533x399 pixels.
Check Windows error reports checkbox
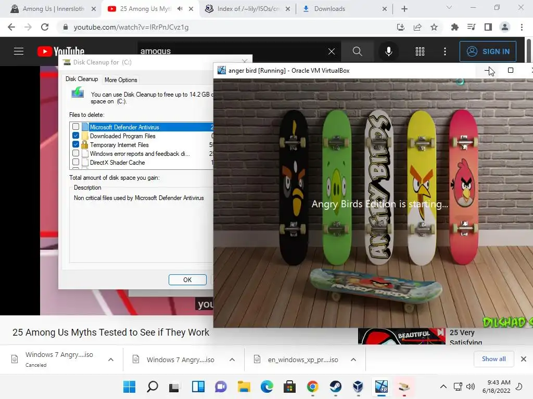click(x=76, y=153)
